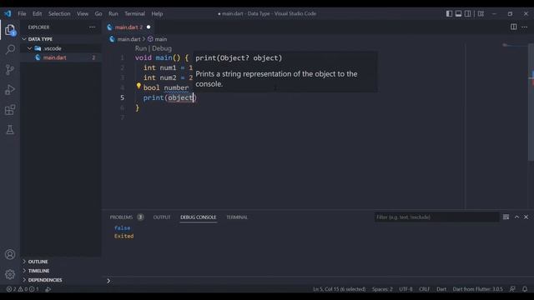Toggle bottom panel layout icon
534x300 pixels.
458,13
